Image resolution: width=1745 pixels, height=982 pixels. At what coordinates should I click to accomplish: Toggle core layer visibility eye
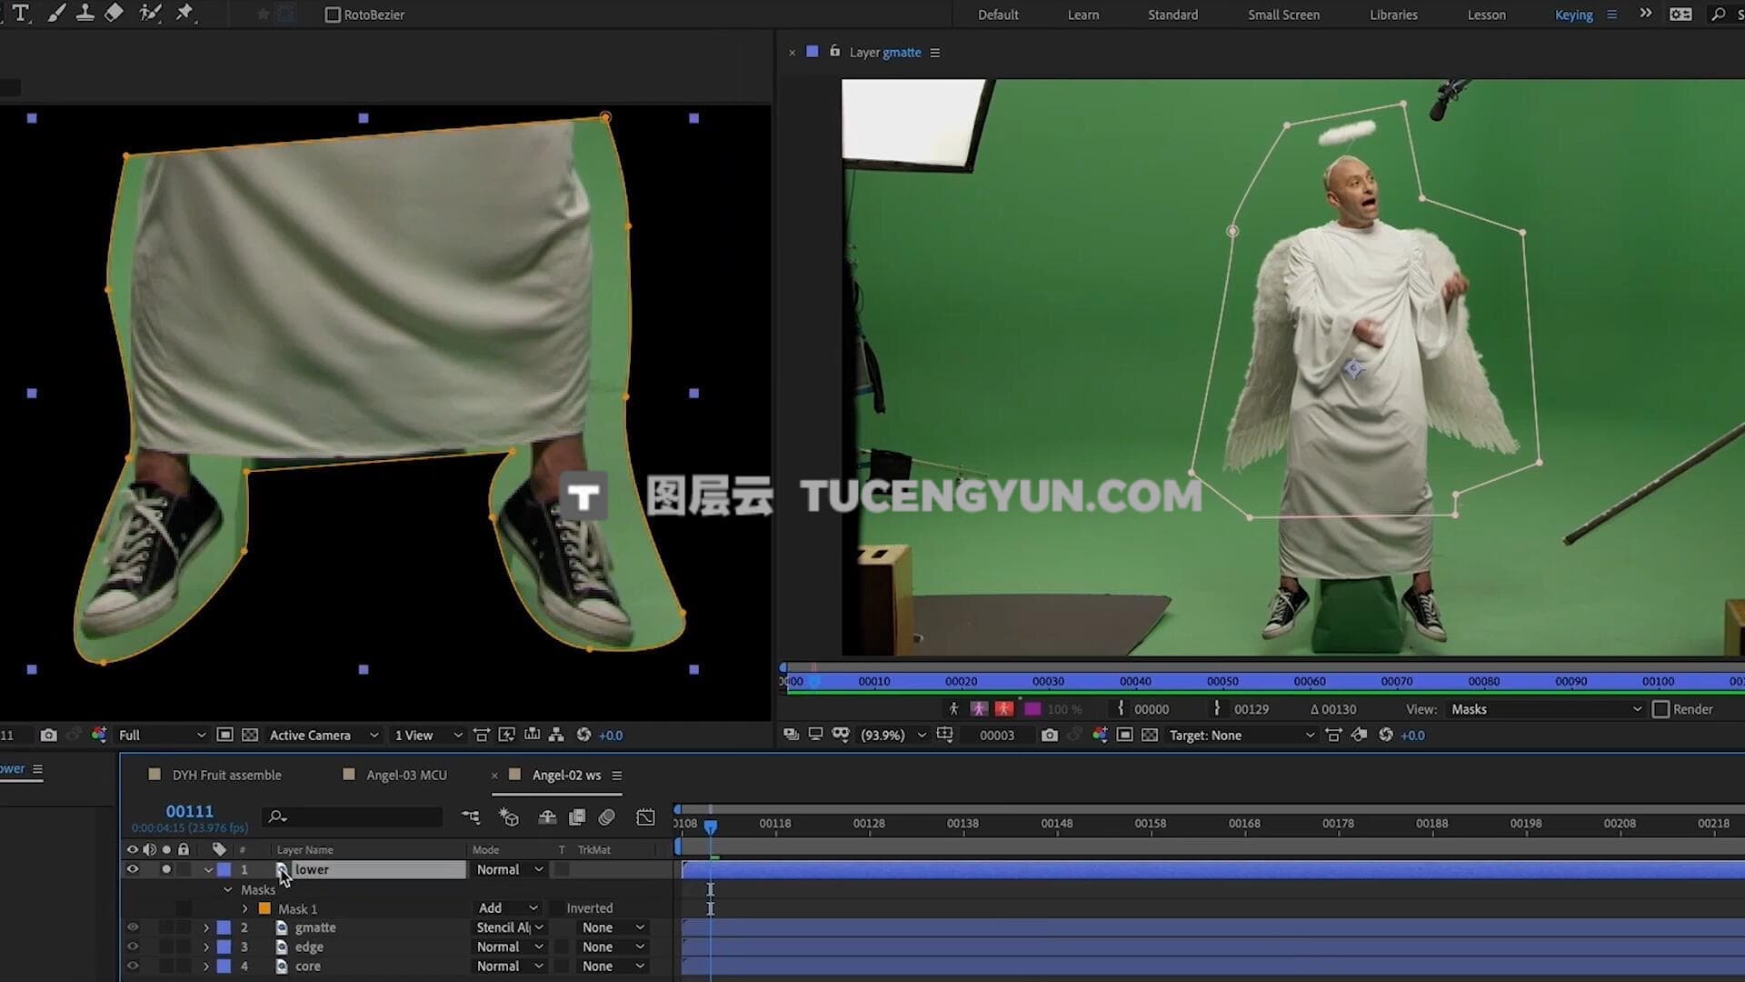pyautogui.click(x=133, y=967)
